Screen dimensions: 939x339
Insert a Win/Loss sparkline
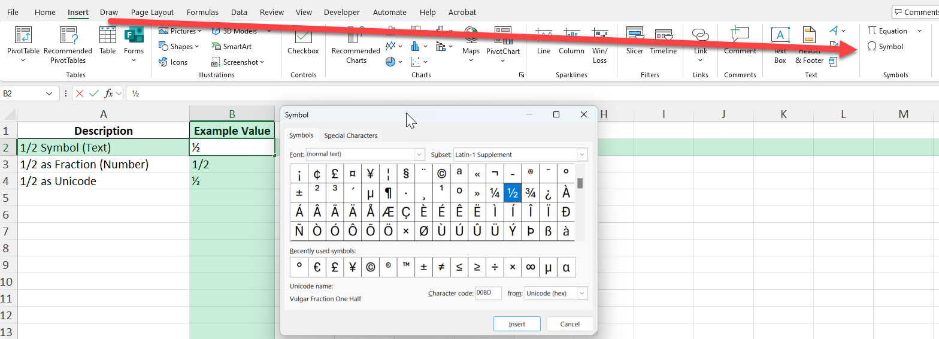tap(600, 45)
